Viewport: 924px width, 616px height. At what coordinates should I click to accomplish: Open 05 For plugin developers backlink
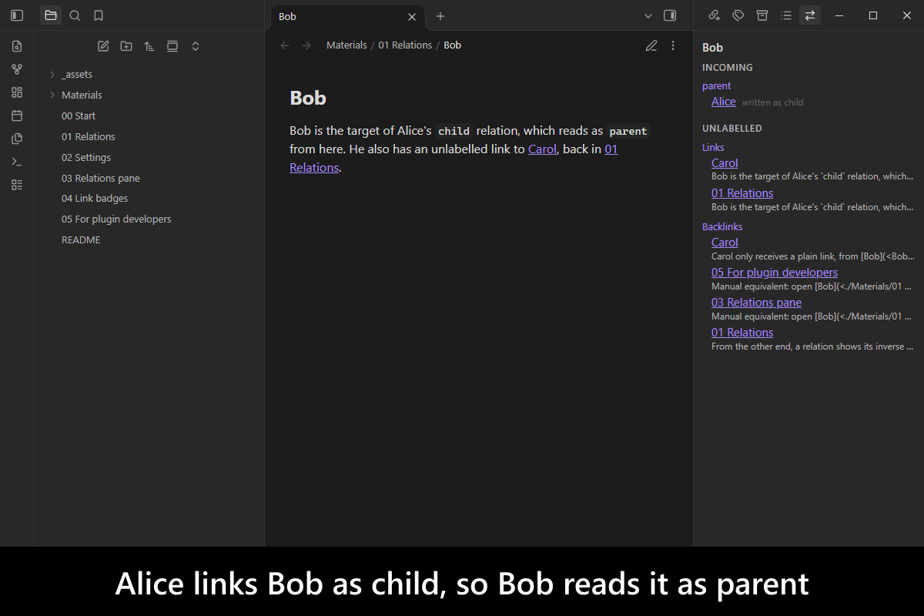pos(775,273)
